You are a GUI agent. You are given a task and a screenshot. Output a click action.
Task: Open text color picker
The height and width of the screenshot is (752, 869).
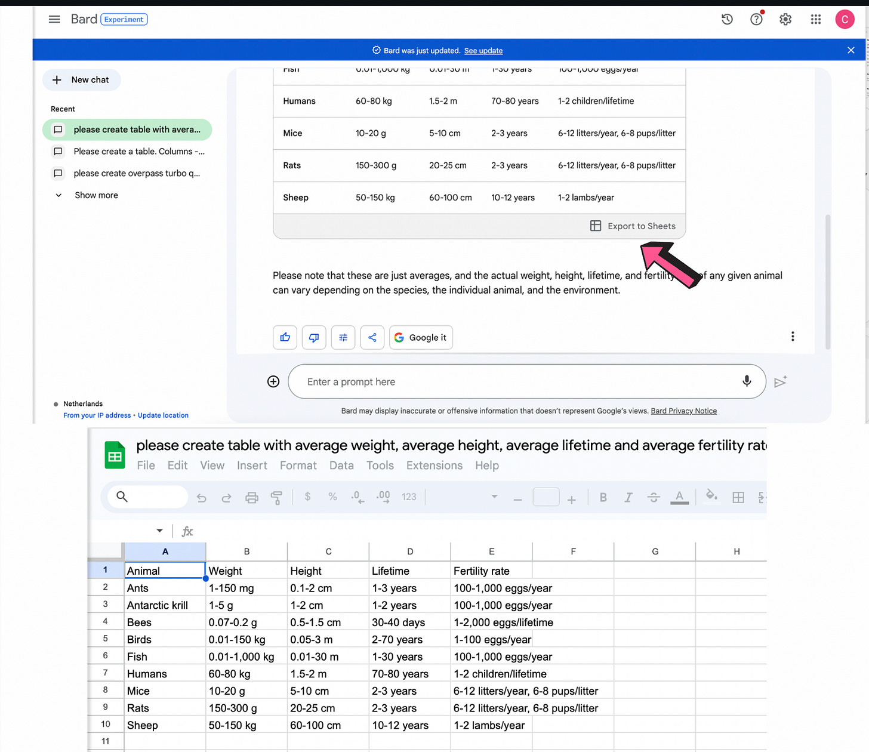tap(679, 497)
